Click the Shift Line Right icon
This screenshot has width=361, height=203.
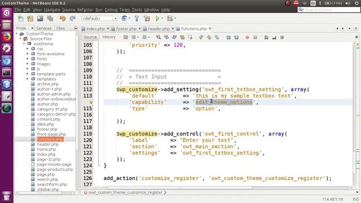tap(236, 37)
